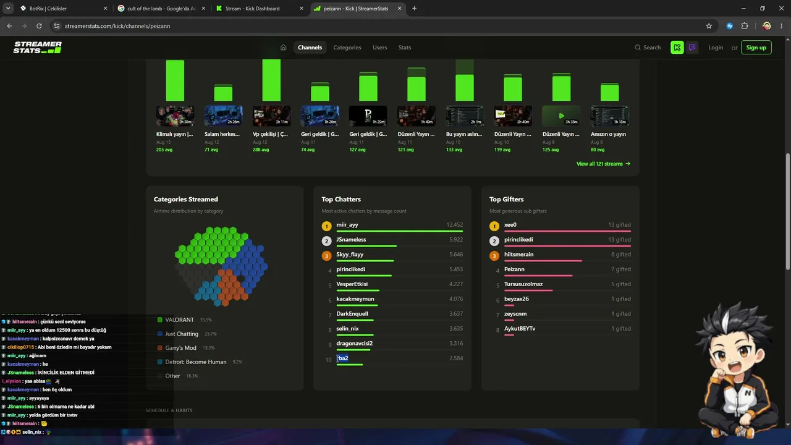Click the Sign up button
Screen dimensions: 791x445
click(x=756, y=48)
